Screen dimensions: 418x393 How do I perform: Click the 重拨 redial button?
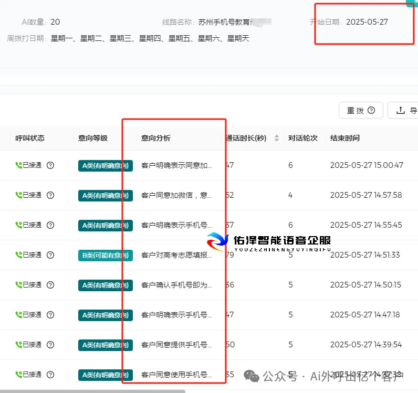point(361,110)
